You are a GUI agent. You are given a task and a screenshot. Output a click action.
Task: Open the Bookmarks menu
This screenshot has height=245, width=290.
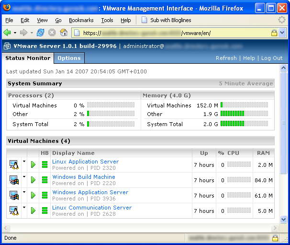81,20
